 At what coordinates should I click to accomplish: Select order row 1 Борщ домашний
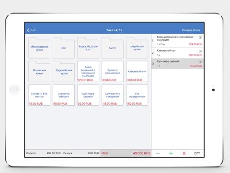point(177,41)
